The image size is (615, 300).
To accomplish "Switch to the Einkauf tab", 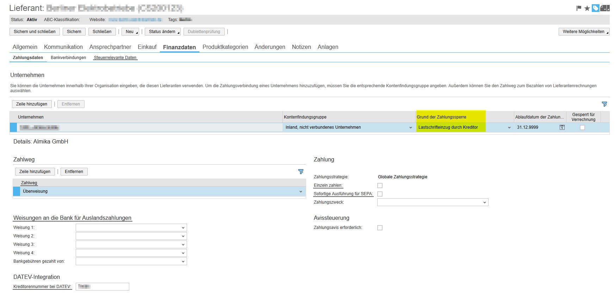I will click(x=147, y=47).
